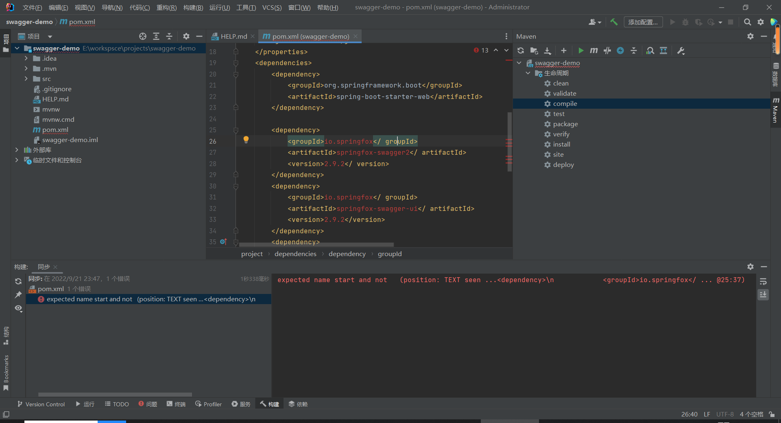
Task: Add a Maven project with plus icon
Action: point(563,50)
